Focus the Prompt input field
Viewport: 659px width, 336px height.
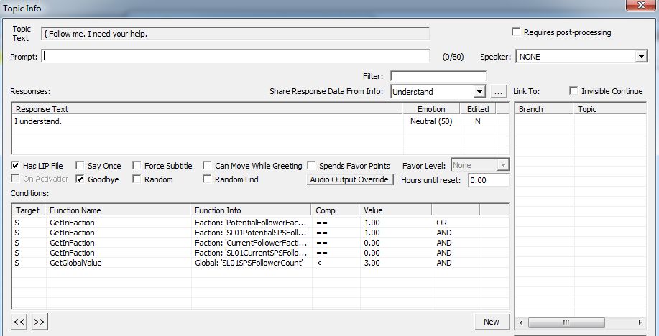click(x=236, y=56)
